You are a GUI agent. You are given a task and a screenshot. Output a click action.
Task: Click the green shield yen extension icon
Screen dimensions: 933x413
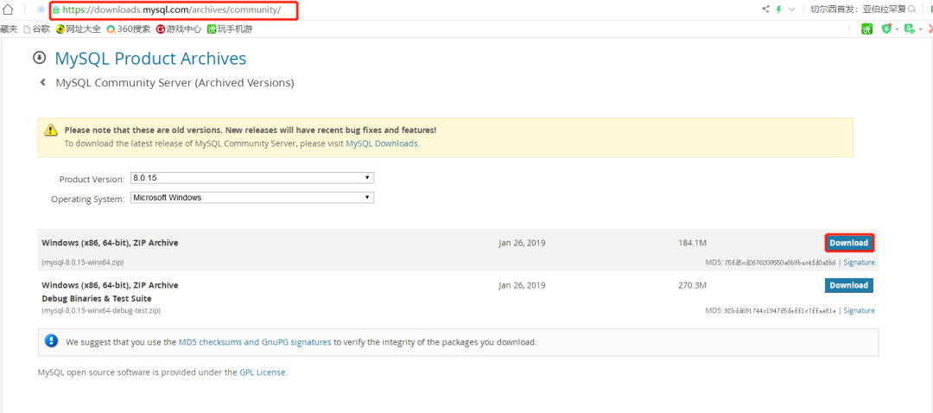click(x=886, y=29)
